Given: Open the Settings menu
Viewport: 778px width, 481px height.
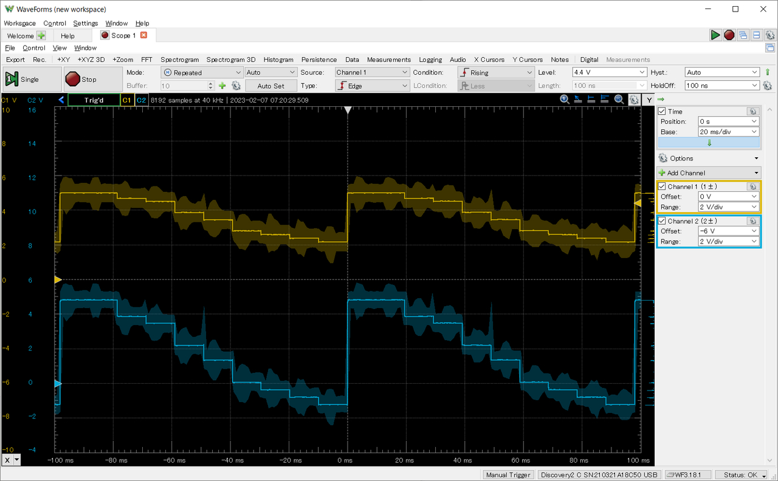Looking at the screenshot, I should point(85,23).
